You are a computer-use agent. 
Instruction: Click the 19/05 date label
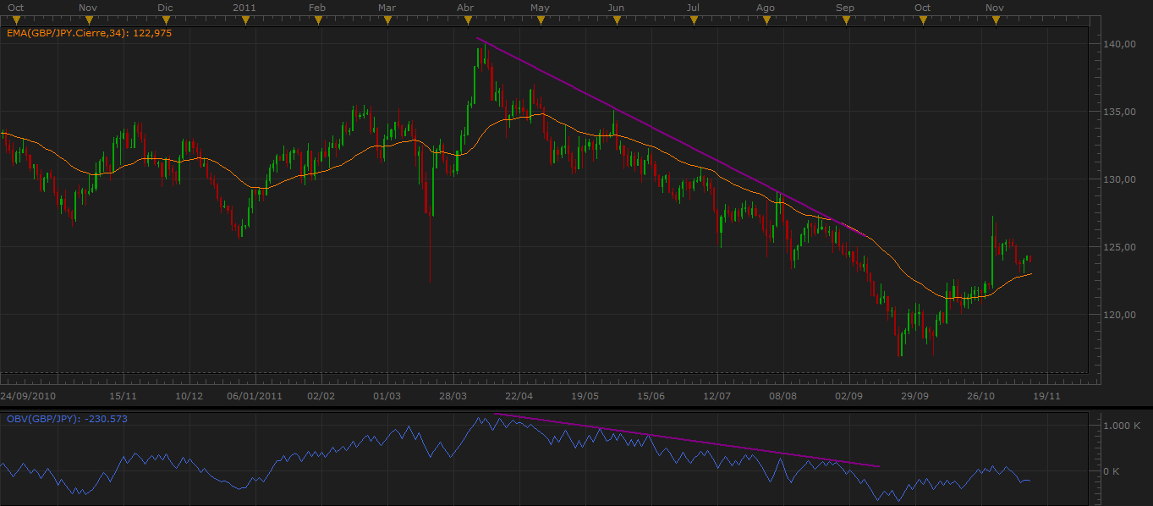click(x=585, y=395)
